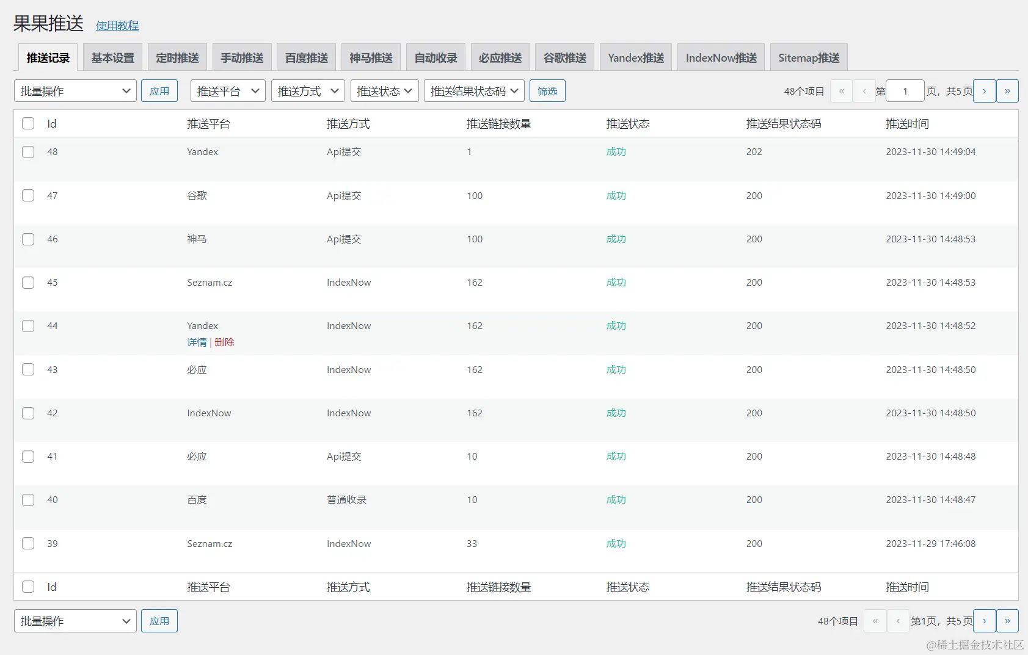Click IndexNow platform cell in row 42
Screen dimensions: 1028x655
209,413
